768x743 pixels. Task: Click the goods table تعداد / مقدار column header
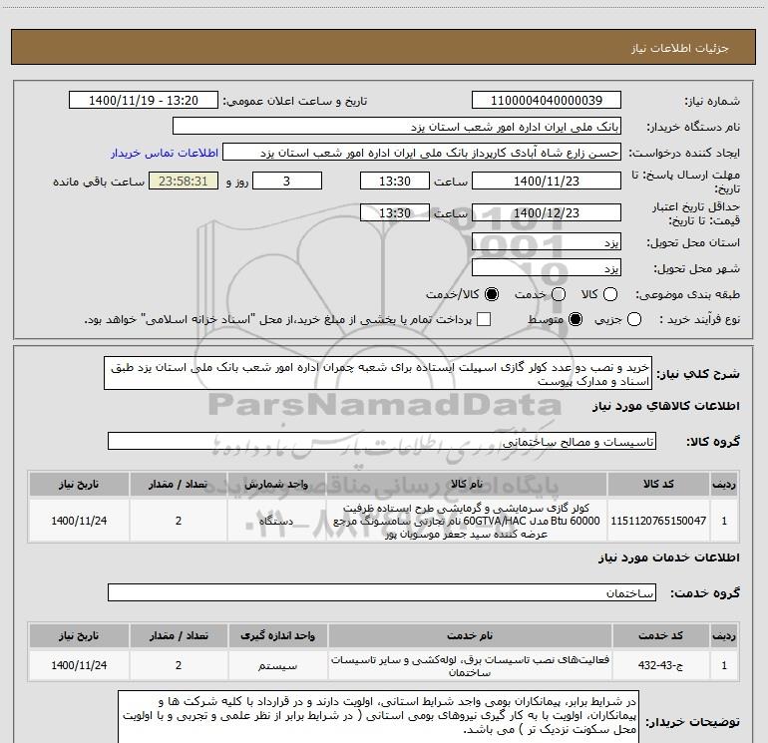coord(179,484)
